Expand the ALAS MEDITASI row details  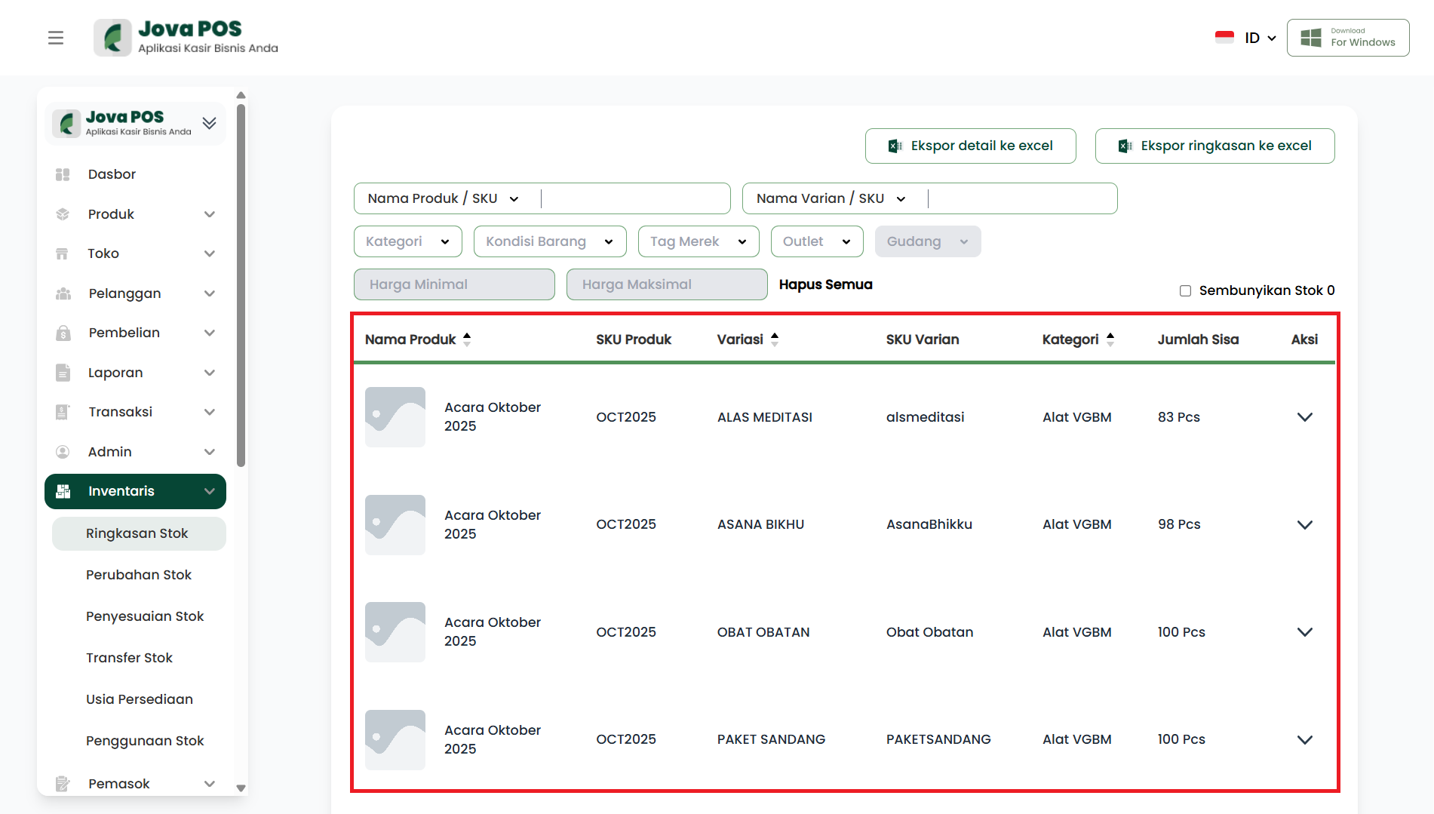click(x=1304, y=417)
